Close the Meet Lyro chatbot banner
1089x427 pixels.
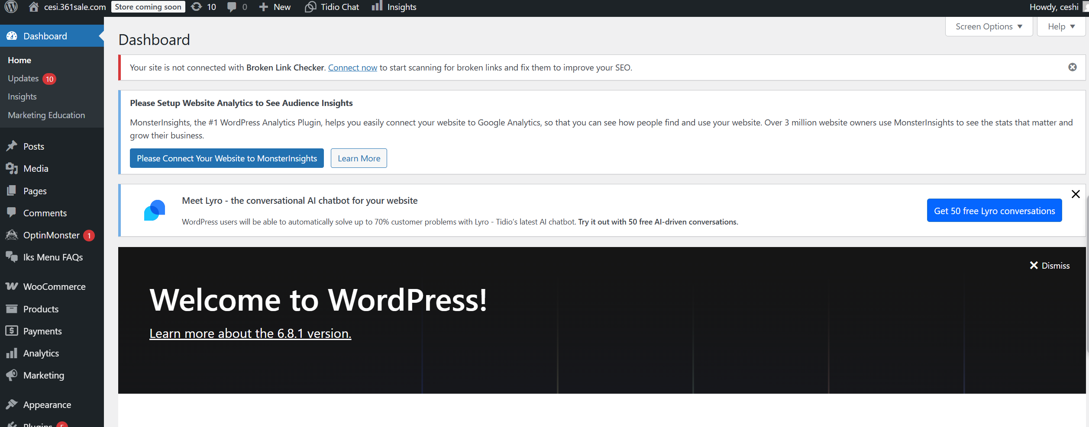click(1076, 194)
